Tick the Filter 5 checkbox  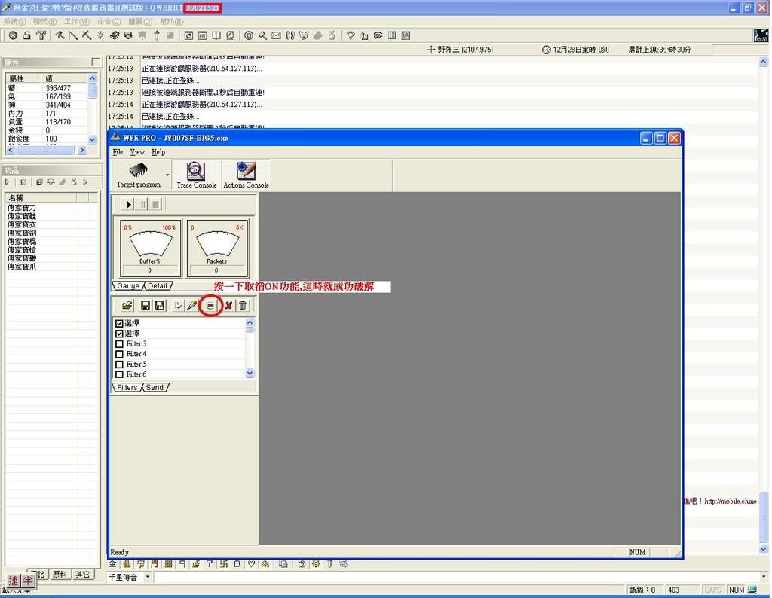(119, 365)
